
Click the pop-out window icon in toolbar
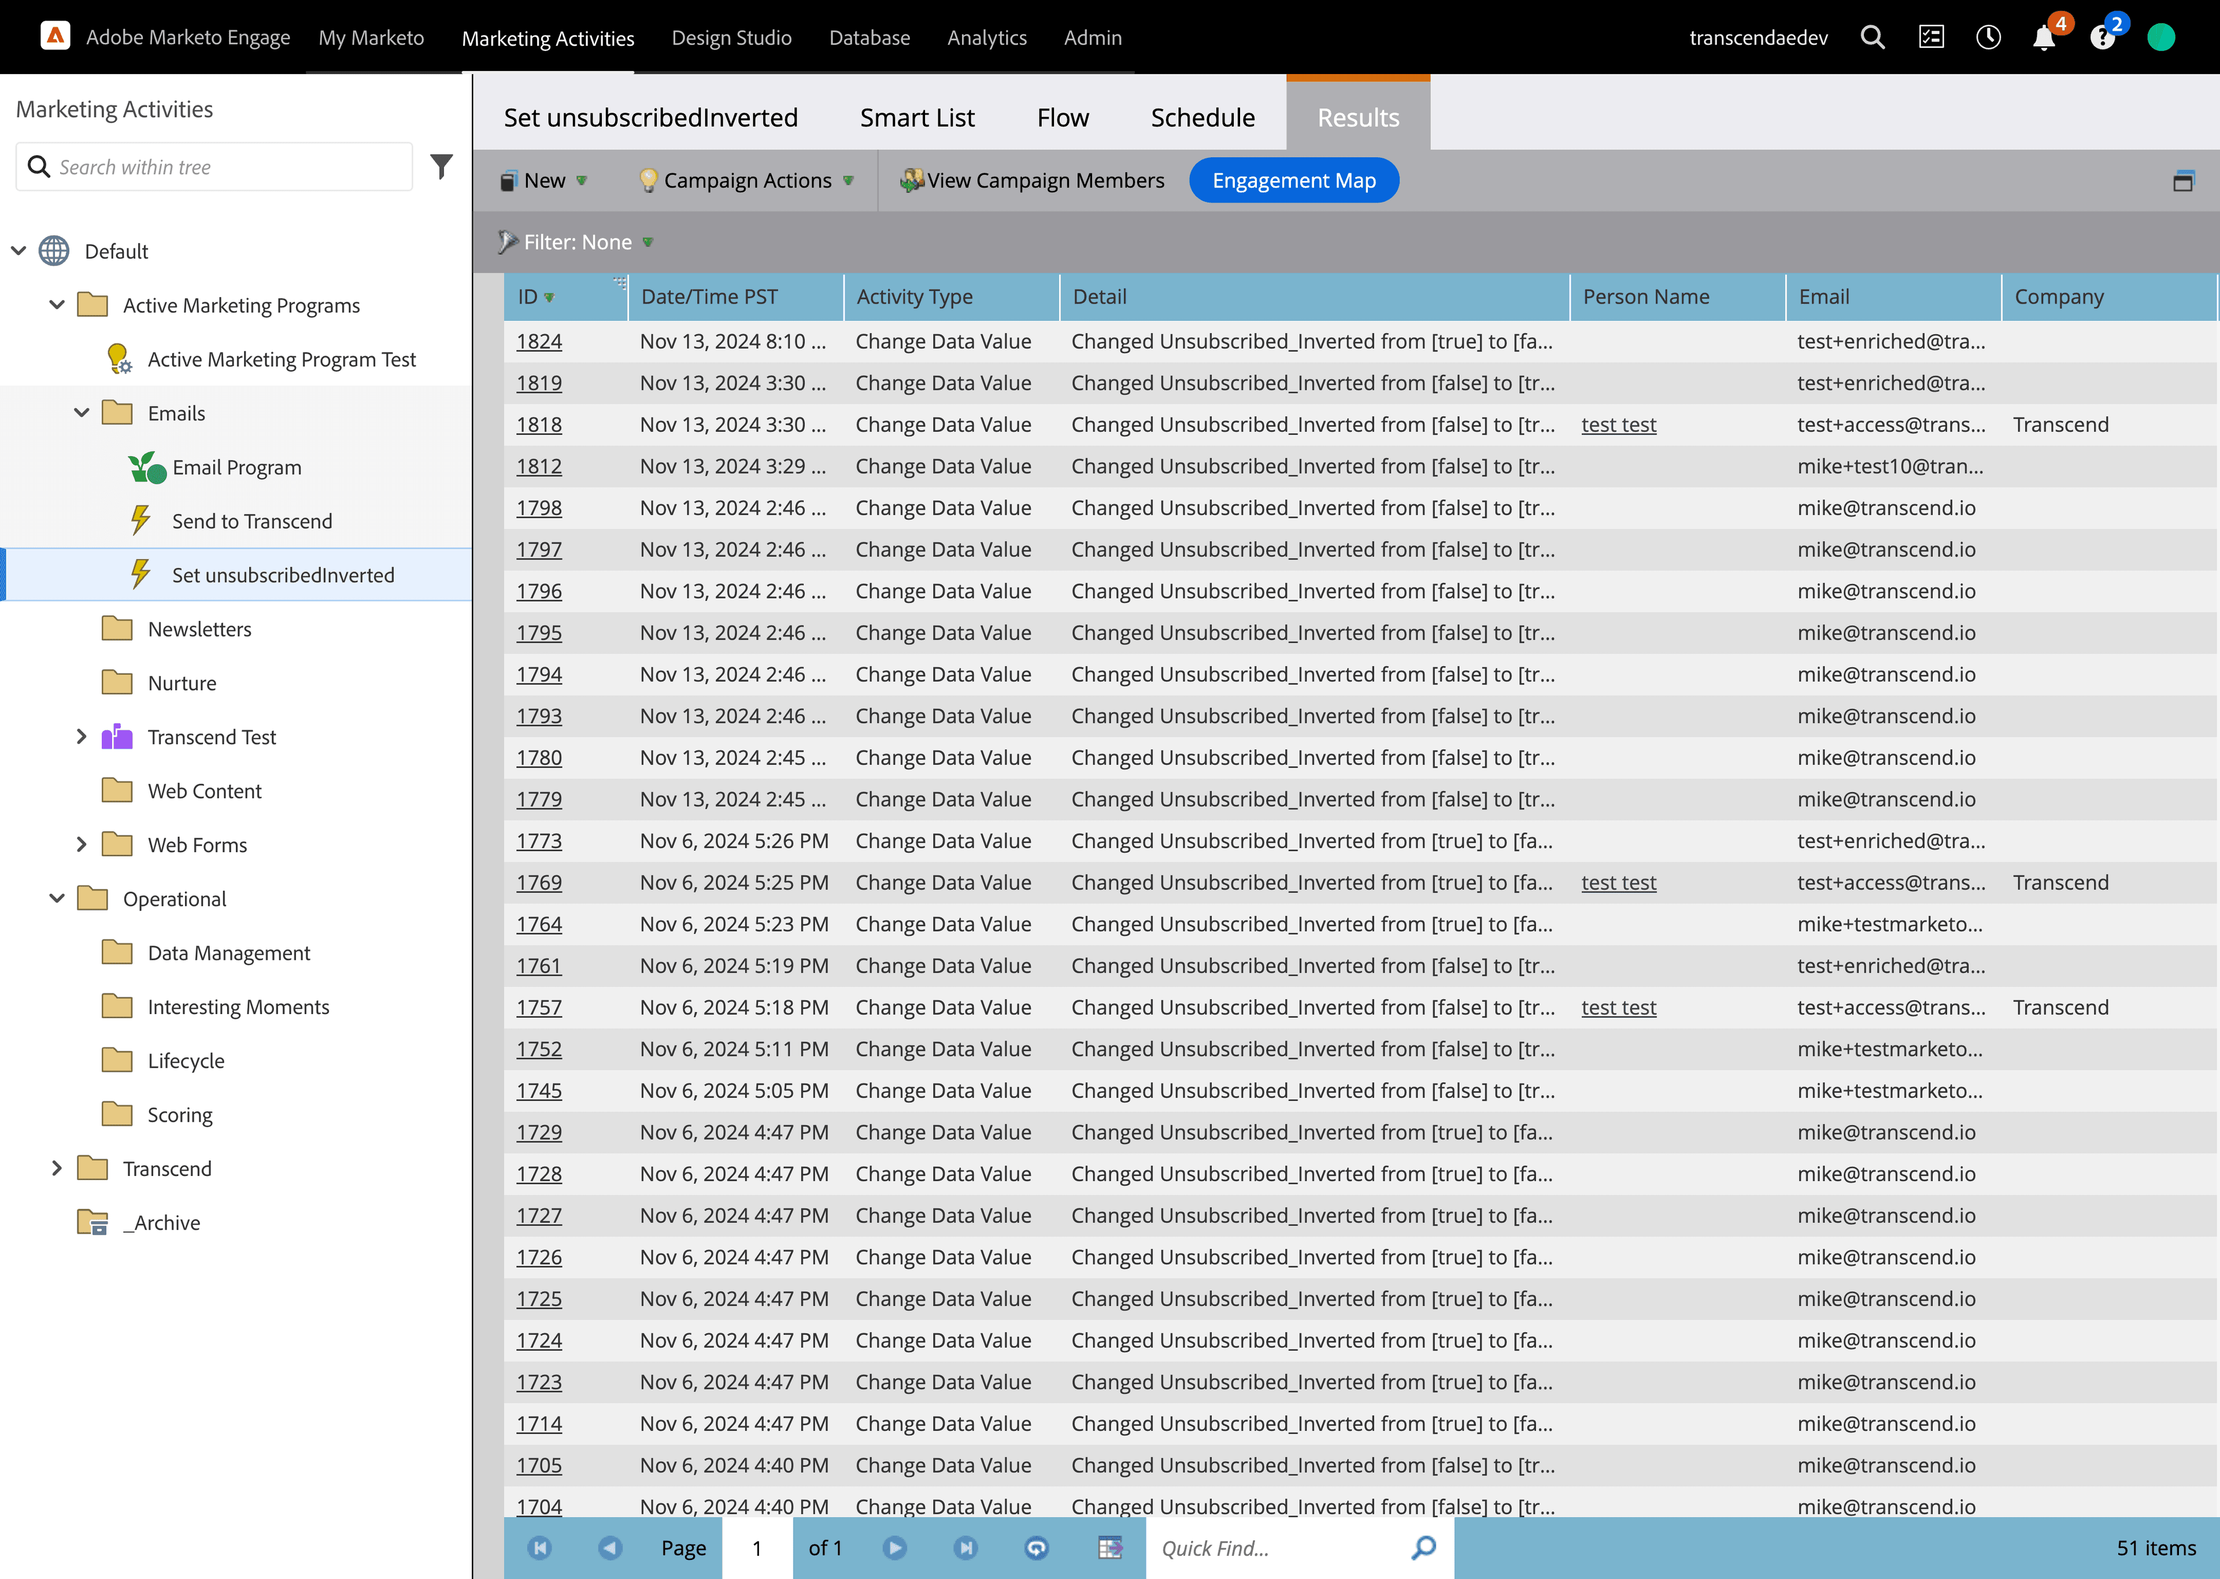(x=2183, y=181)
